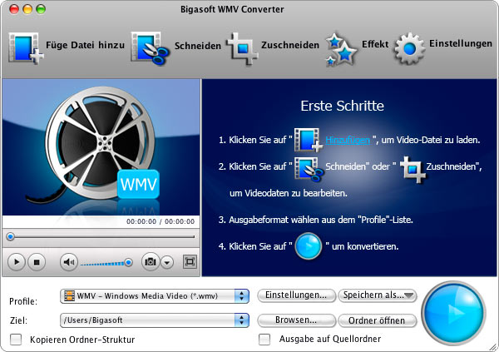Close the window with the red button
Screen dimensions: 499x352
click(14, 9)
